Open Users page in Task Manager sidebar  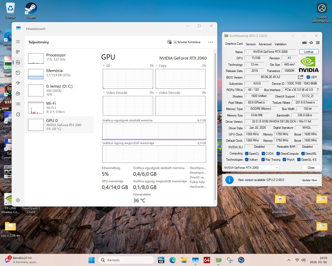18,94
